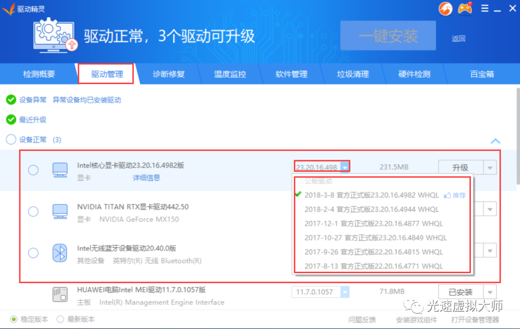This screenshot has height=329, width=520.
Task: Switch to the 诊断修复 tab
Action: click(169, 74)
